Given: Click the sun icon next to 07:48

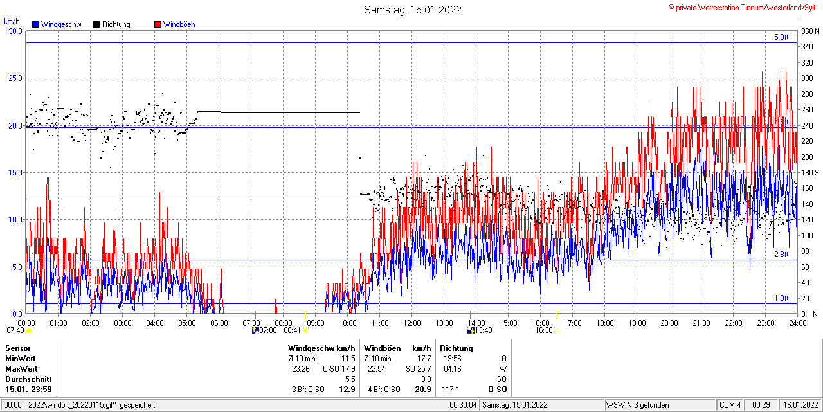Looking at the screenshot, I should pyautogui.click(x=29, y=330).
